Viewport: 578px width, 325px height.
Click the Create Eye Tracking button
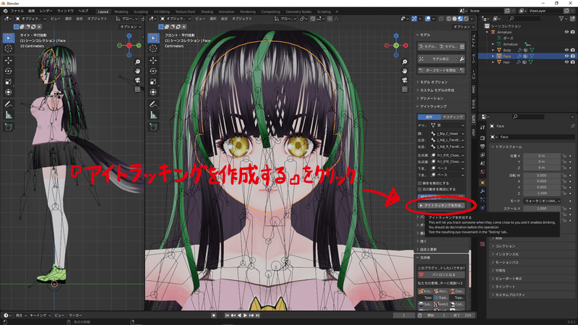[441, 206]
